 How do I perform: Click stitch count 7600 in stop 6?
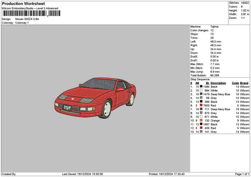tap(206, 106)
